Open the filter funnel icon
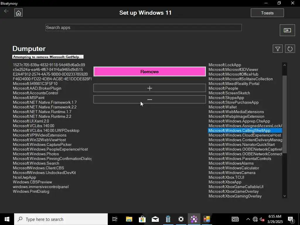300x225 pixels. tap(278, 49)
